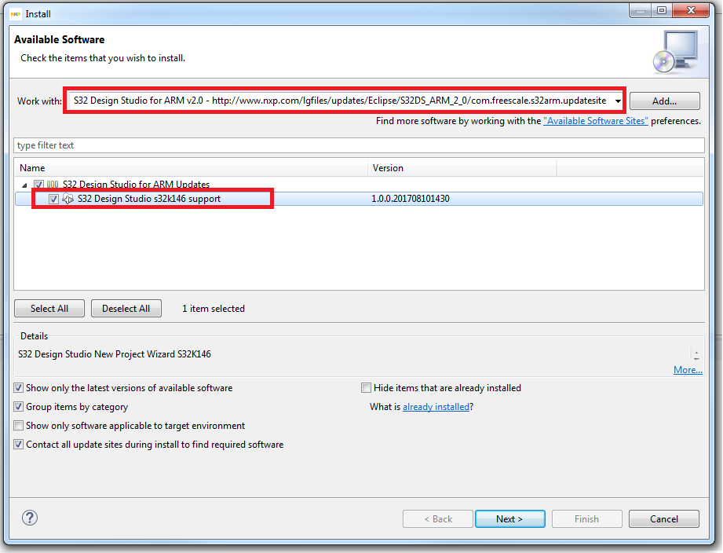Toggle Contact all update sites during install
Image resolution: width=723 pixels, height=553 pixels.
pos(18,445)
